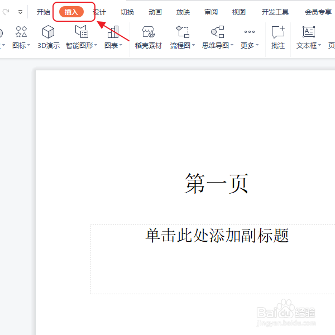This screenshot has width=335, height=335.
Task: Expand the 图标 dropdown arrow
Action: point(28,45)
